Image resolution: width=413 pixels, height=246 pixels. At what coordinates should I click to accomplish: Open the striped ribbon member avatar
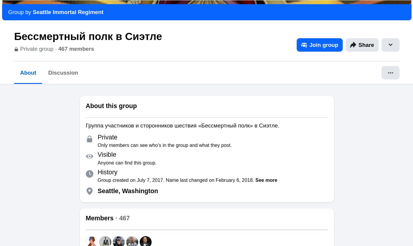92,242
